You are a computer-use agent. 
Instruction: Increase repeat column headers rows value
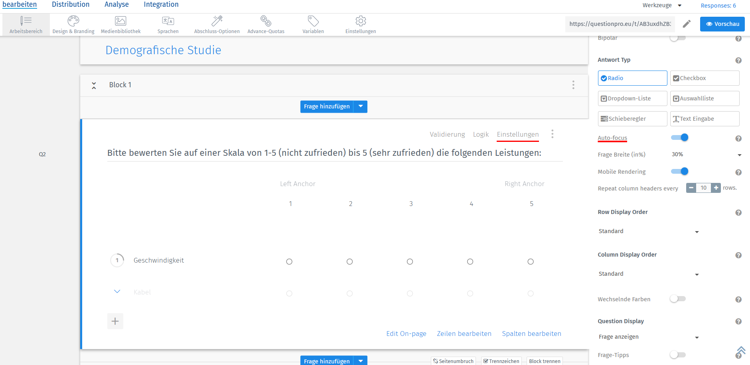[716, 188]
